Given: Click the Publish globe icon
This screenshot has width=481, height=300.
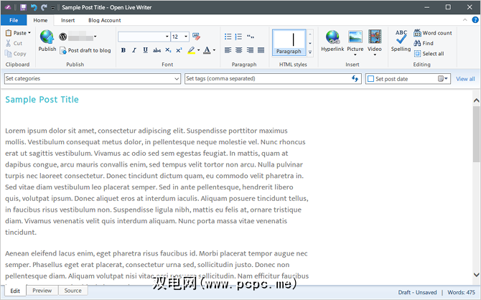Looking at the screenshot, I should pos(47,37).
